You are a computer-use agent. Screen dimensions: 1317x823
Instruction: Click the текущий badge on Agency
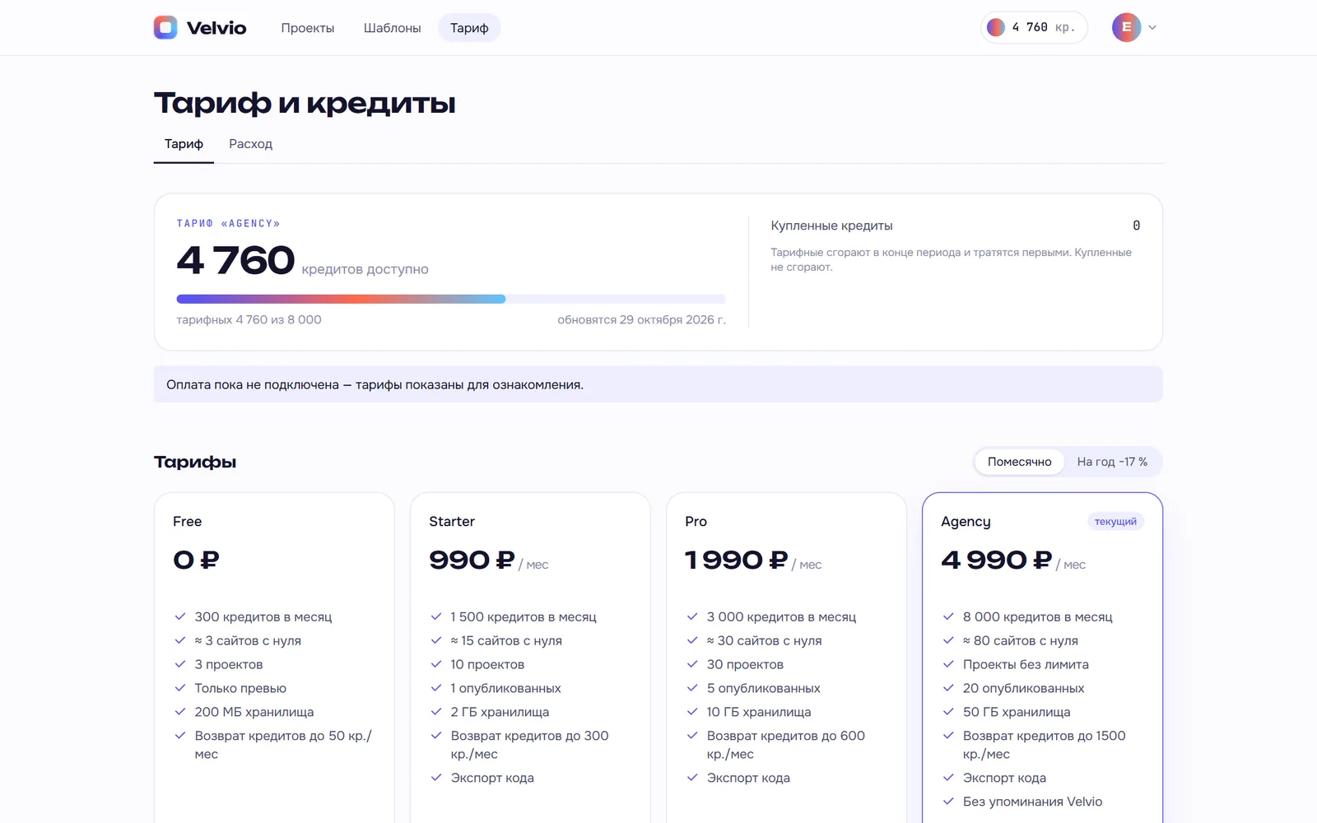[x=1115, y=522]
